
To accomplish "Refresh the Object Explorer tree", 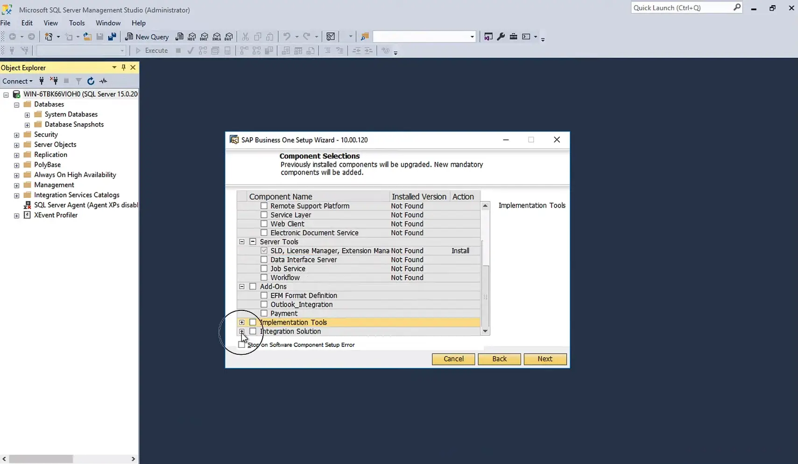I will point(91,81).
